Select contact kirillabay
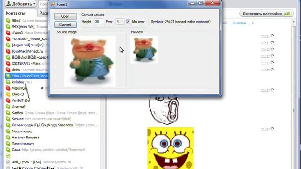 [18, 82]
